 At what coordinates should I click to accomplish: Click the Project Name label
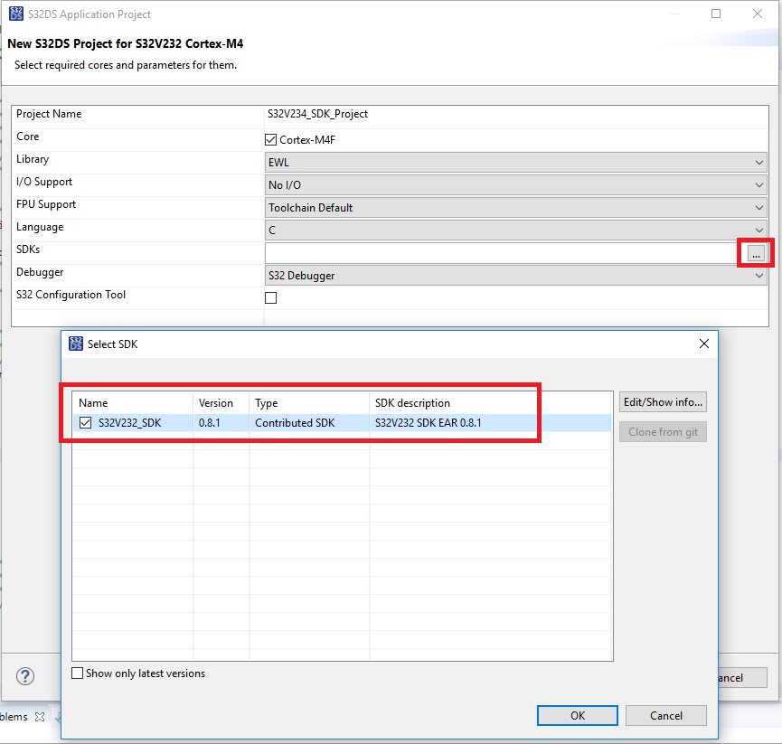click(49, 114)
